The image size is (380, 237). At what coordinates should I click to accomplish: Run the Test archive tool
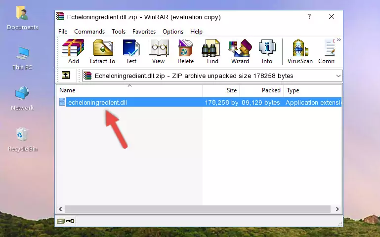pos(131,51)
